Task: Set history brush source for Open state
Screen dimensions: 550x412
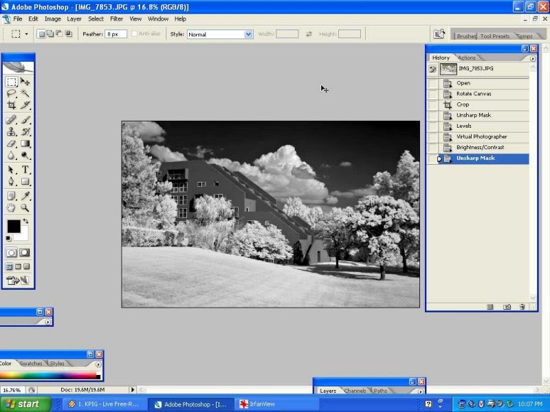Action: (x=433, y=83)
